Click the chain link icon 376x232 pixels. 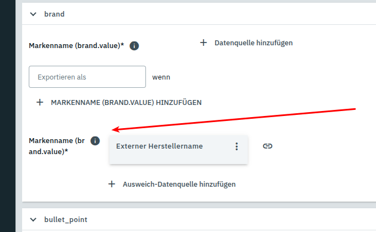[x=268, y=146]
